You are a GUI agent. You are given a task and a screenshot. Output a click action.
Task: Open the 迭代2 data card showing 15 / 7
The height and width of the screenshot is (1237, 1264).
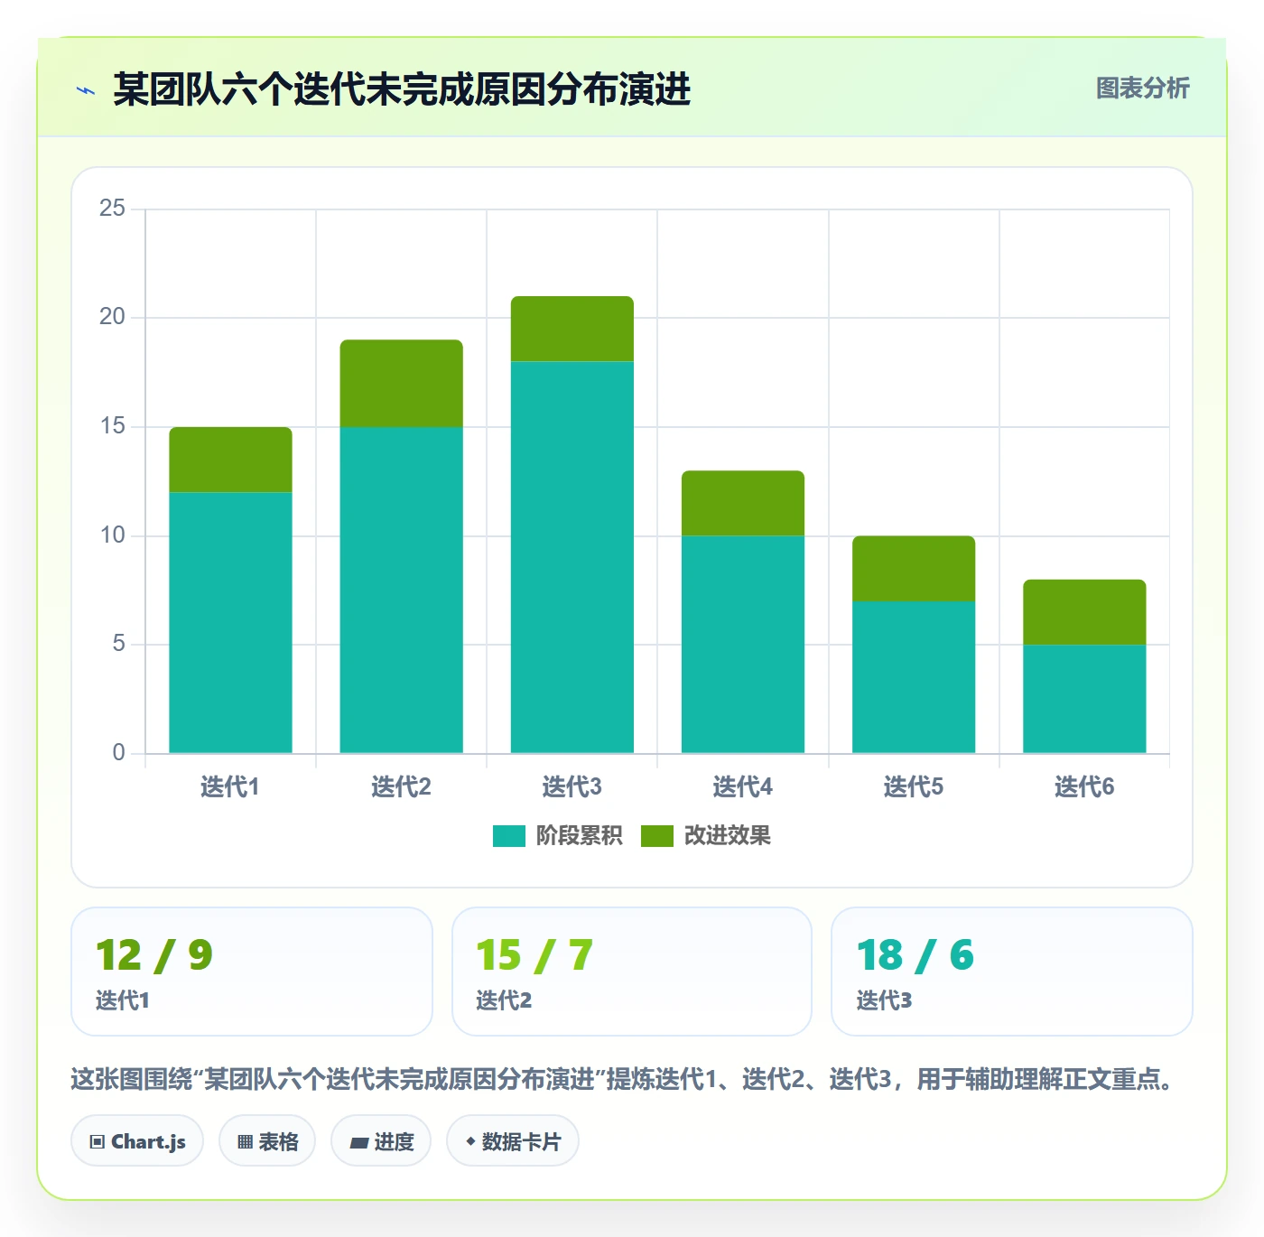pyautogui.click(x=632, y=972)
